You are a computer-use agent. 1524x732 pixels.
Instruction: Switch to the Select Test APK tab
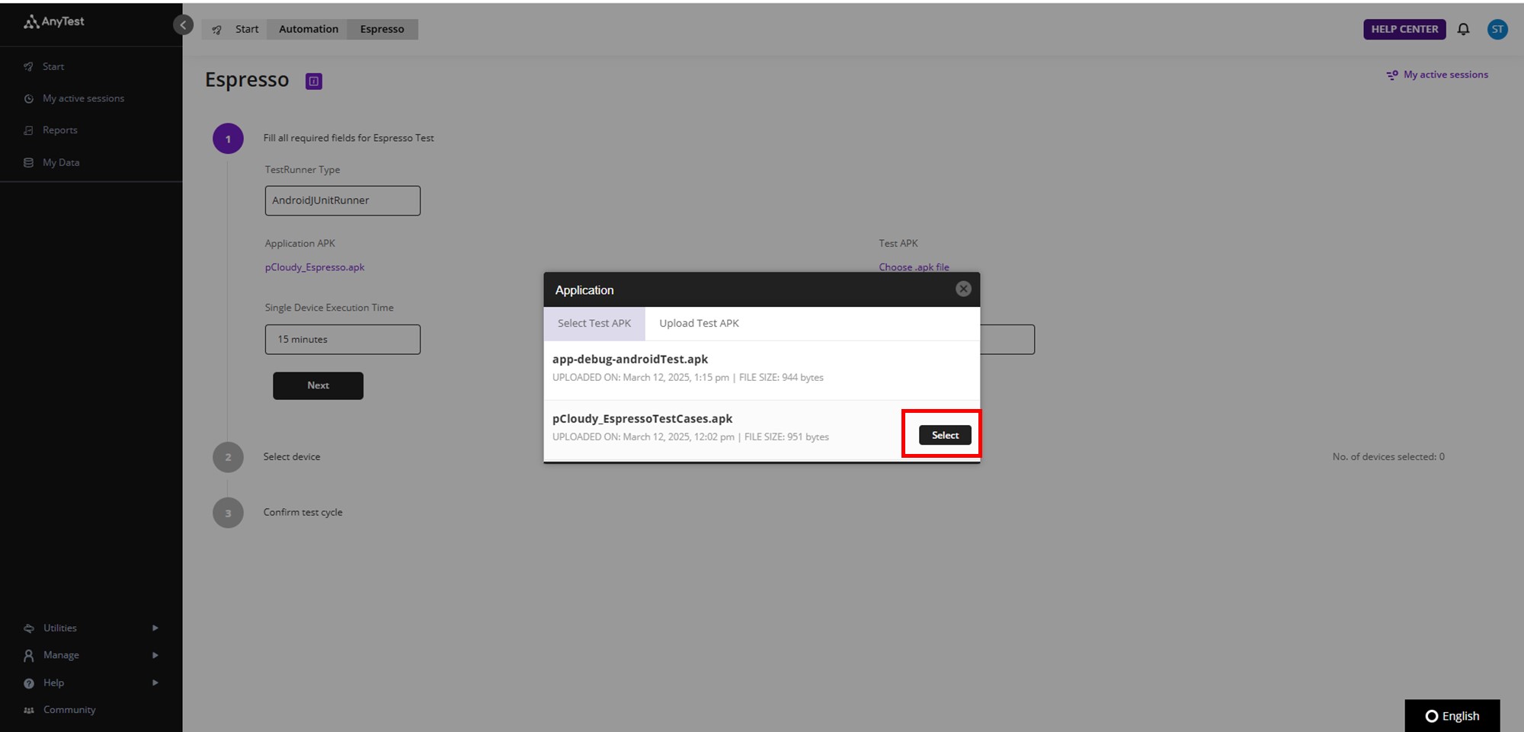[x=594, y=324]
